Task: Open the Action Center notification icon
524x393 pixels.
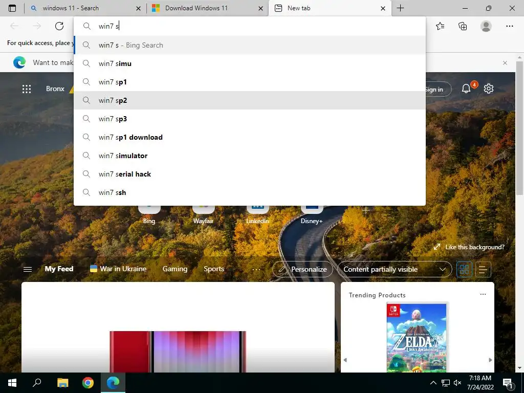Action: (x=508, y=383)
